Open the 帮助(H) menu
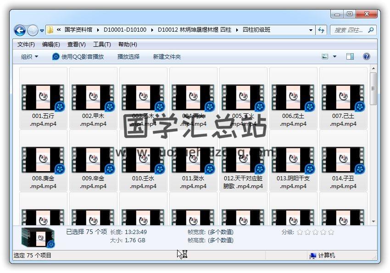This screenshot has height=273, width=390. click(128, 45)
